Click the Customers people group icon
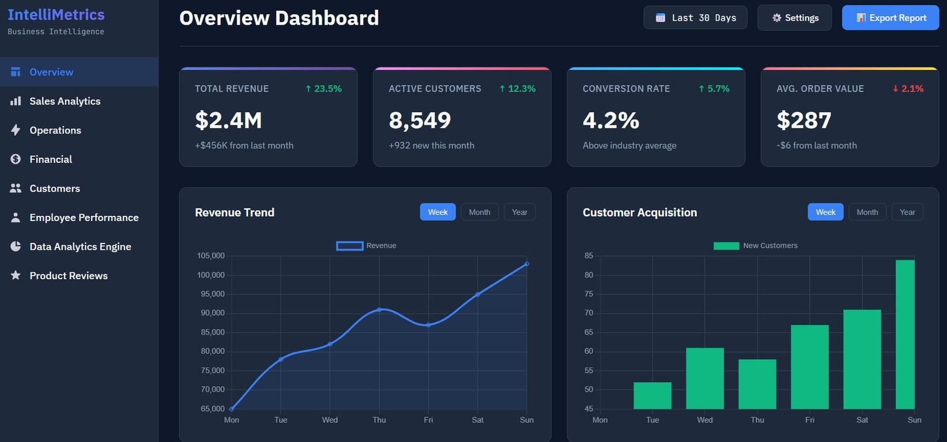 click(x=16, y=188)
